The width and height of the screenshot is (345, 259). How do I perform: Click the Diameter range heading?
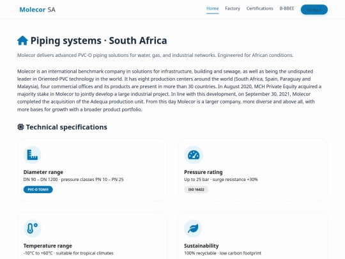click(43, 172)
